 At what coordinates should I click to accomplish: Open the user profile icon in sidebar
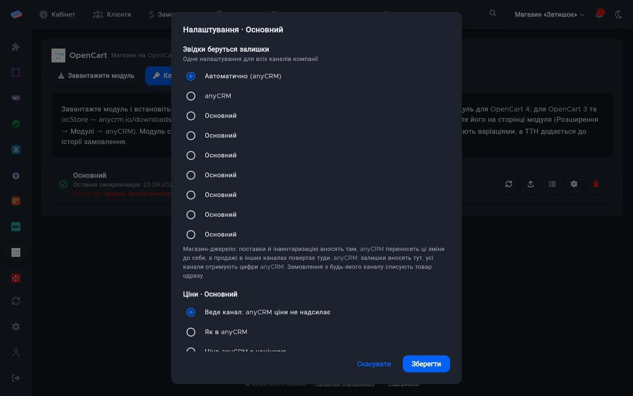pos(16,352)
